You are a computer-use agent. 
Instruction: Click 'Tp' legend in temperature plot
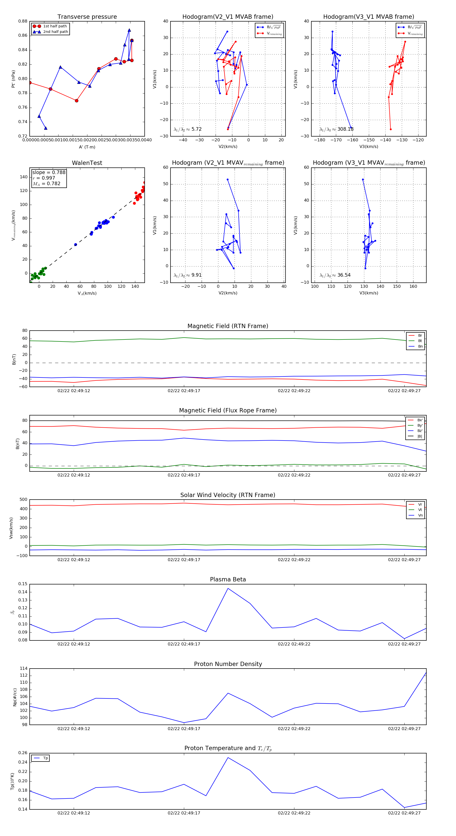[x=41, y=758]
